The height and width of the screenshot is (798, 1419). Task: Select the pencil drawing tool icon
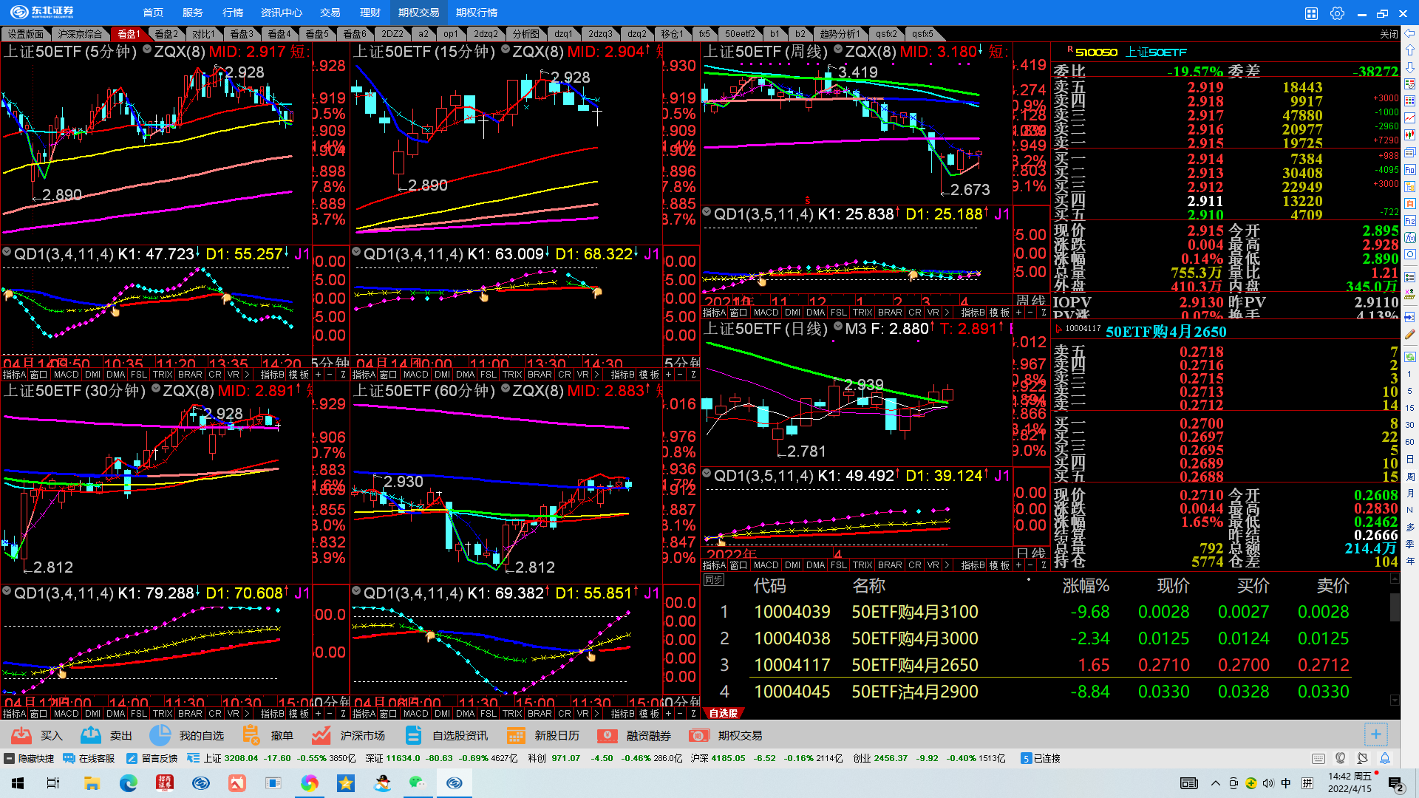click(x=1410, y=334)
